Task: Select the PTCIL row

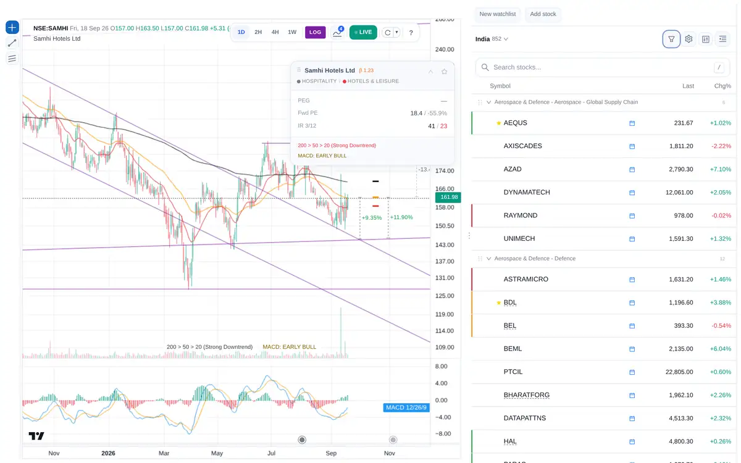Action: [604, 372]
